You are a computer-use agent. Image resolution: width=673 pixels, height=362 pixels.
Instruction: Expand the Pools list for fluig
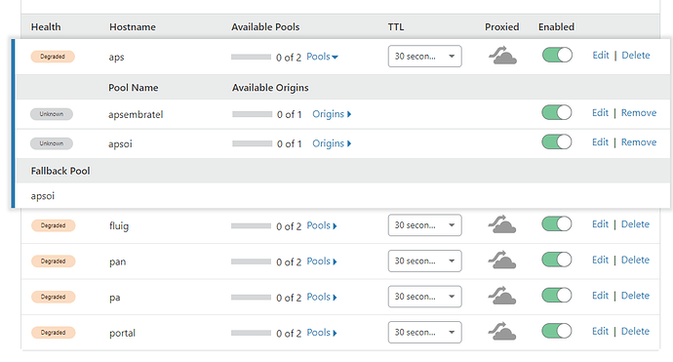tap(322, 225)
